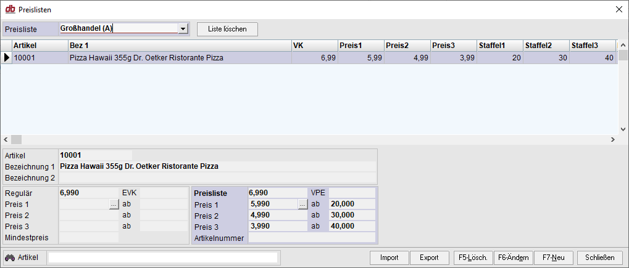Click the row indicator arrow for article 10001
This screenshot has height=268, width=629.
click(x=6, y=58)
